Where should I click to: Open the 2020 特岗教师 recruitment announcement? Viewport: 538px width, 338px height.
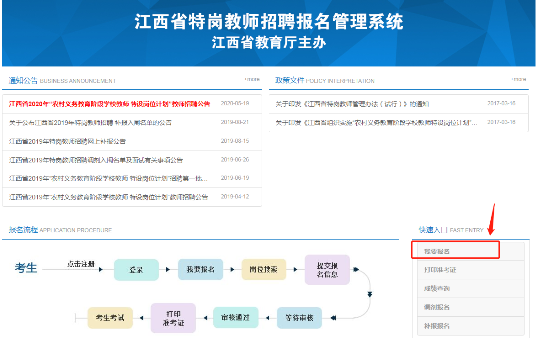tap(110, 104)
